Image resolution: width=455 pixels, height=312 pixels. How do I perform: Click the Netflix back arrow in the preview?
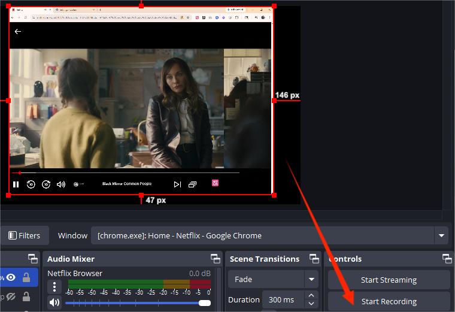click(18, 31)
